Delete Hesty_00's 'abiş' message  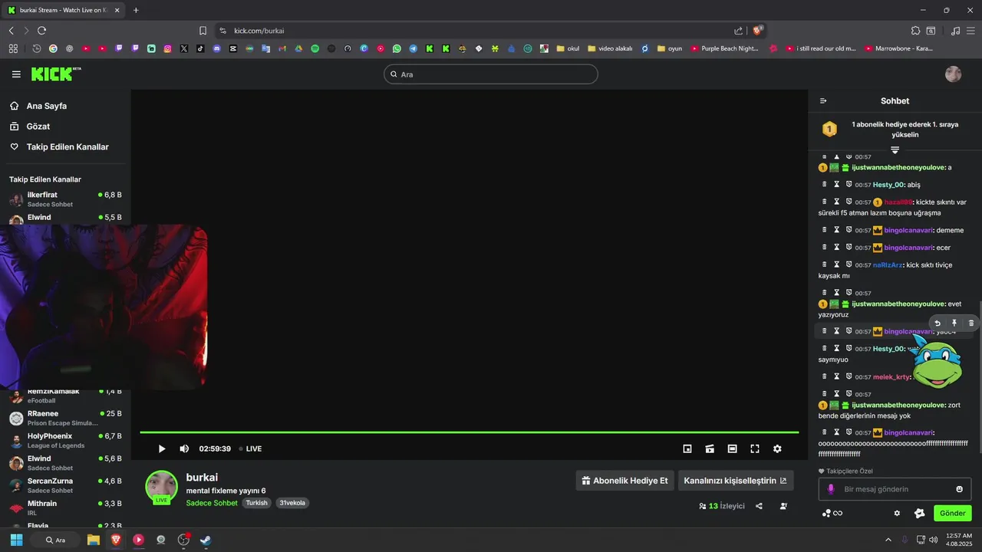(825, 185)
